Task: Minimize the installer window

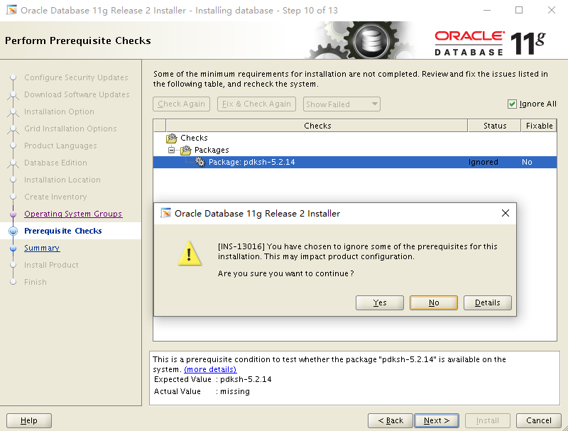Action: pos(487,10)
